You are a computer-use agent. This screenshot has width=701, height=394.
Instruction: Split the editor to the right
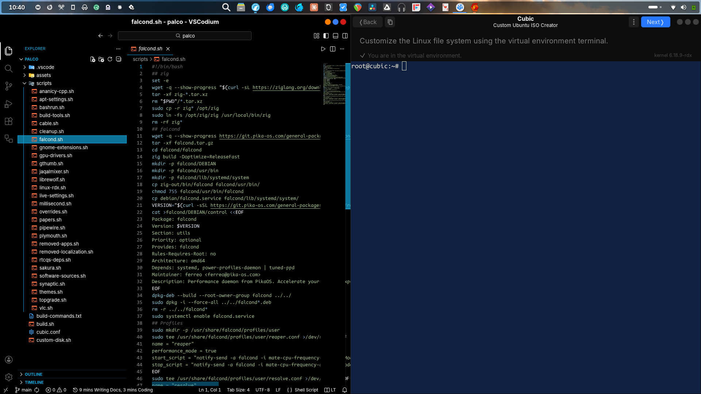pos(333,49)
